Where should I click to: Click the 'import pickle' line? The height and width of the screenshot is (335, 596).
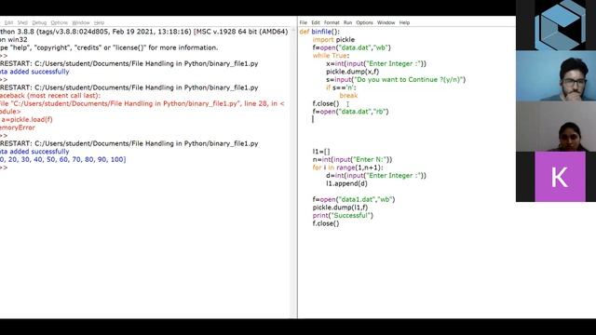point(333,39)
